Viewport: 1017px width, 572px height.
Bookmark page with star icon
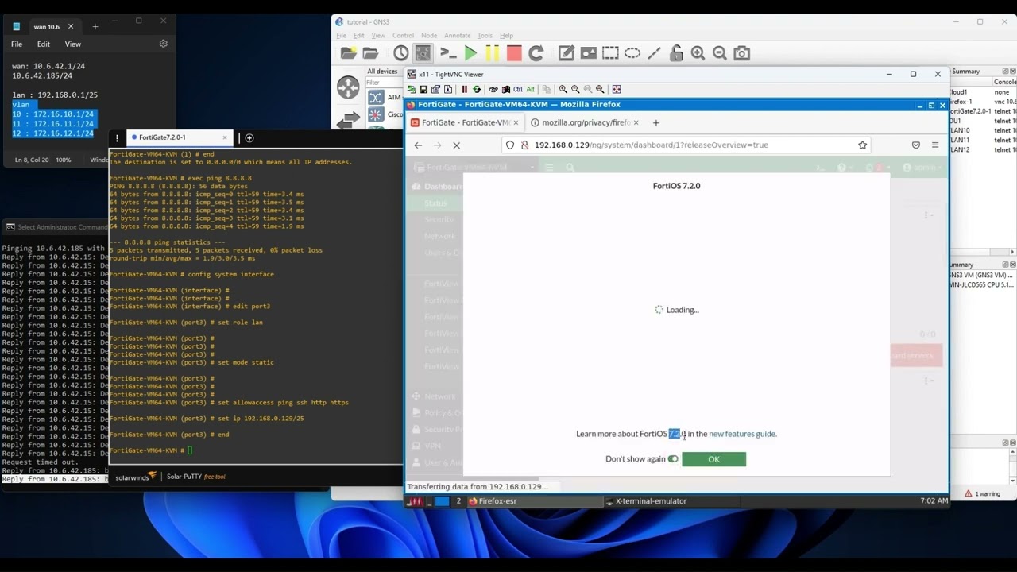coord(862,145)
